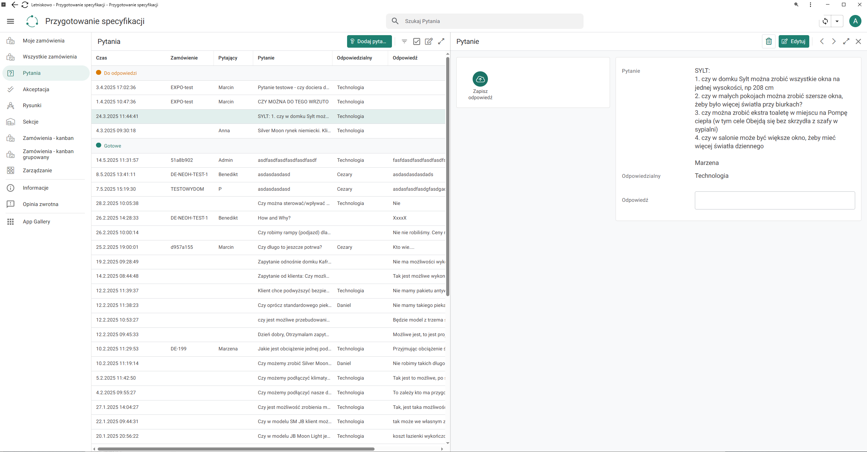867x452 pixels.
Task: Delete question using trash icon
Action: [769, 41]
